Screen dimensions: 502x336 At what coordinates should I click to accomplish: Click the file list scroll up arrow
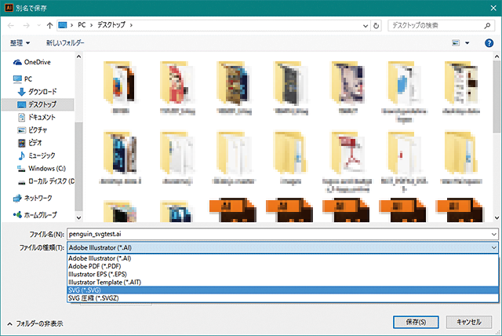(497, 57)
